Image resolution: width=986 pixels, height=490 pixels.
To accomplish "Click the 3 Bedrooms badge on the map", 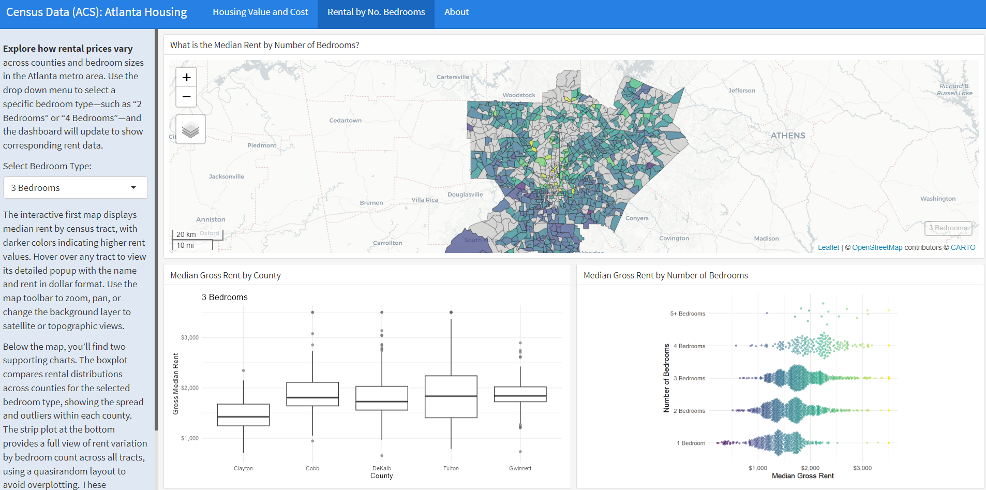I will (x=948, y=228).
